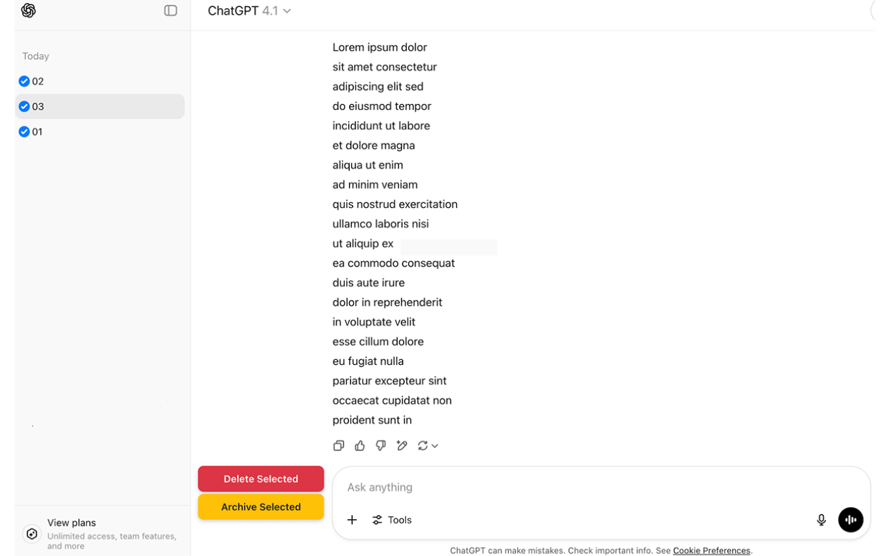Click the red Delete Selected button

[261, 479]
